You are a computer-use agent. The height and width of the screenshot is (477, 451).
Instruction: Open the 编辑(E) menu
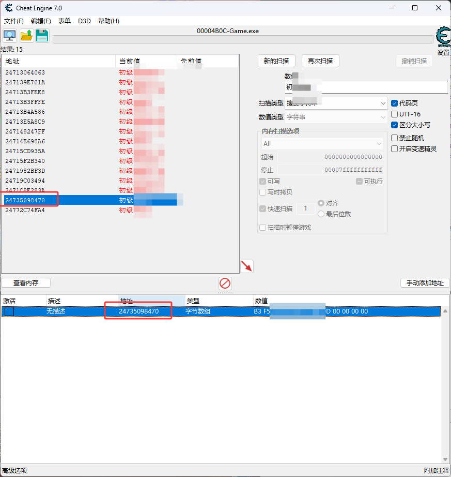[x=41, y=21]
